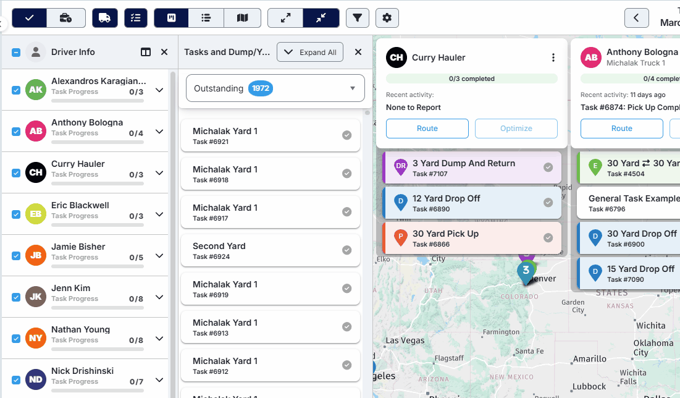Click Nathan Young task progress bar
The height and width of the screenshot is (398, 680).
pyautogui.click(x=98, y=349)
